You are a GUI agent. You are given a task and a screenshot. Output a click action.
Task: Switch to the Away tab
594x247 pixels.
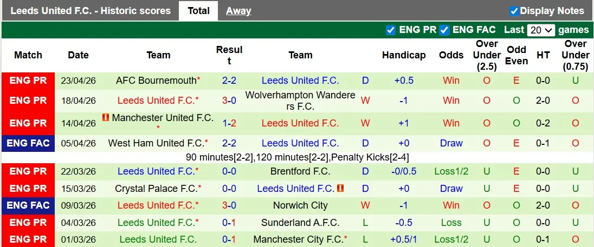click(x=238, y=11)
